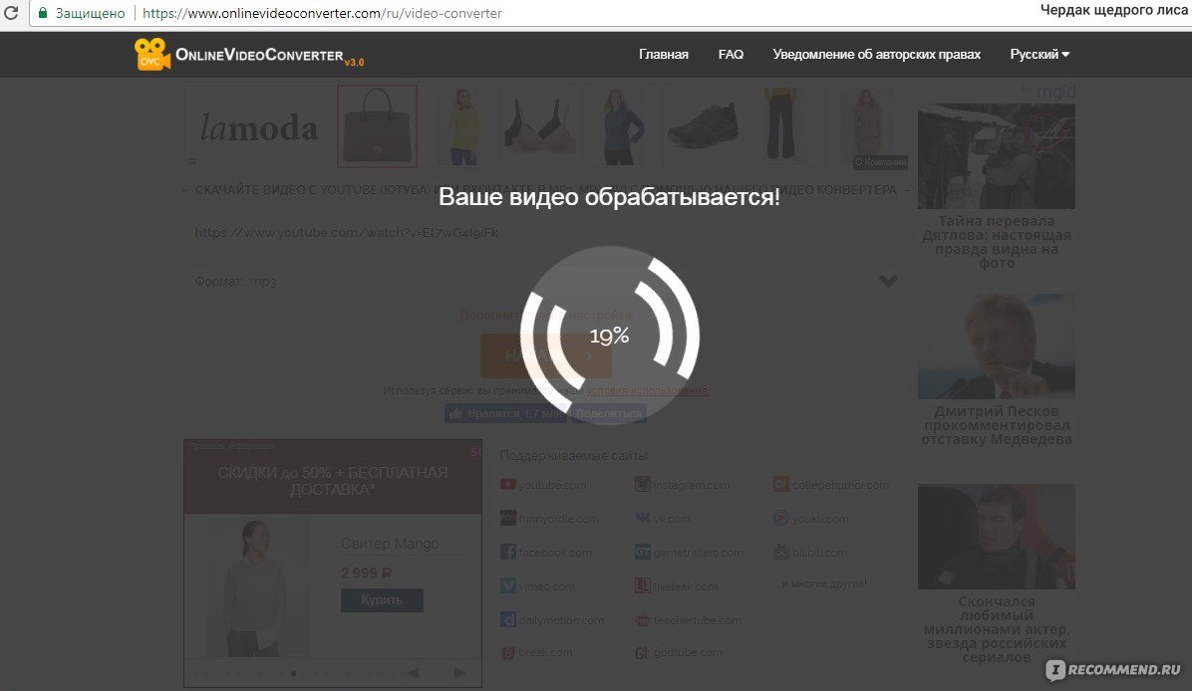This screenshot has height=691, width=1192.
Task: Click the mgid ad network logo
Action: [1049, 92]
